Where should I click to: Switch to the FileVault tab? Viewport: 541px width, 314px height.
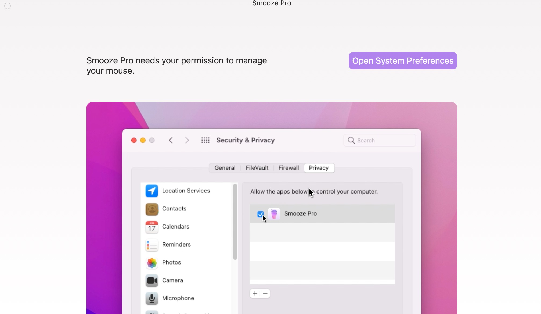pyautogui.click(x=257, y=168)
